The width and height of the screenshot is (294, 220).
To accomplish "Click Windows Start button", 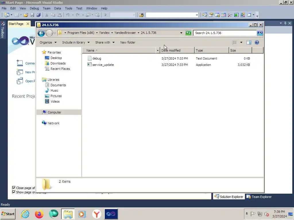I will (8, 214).
